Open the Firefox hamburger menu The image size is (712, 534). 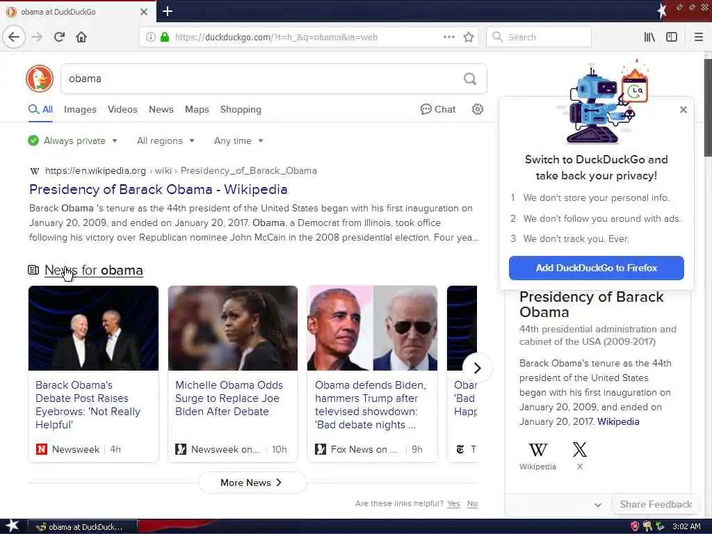coord(699,37)
